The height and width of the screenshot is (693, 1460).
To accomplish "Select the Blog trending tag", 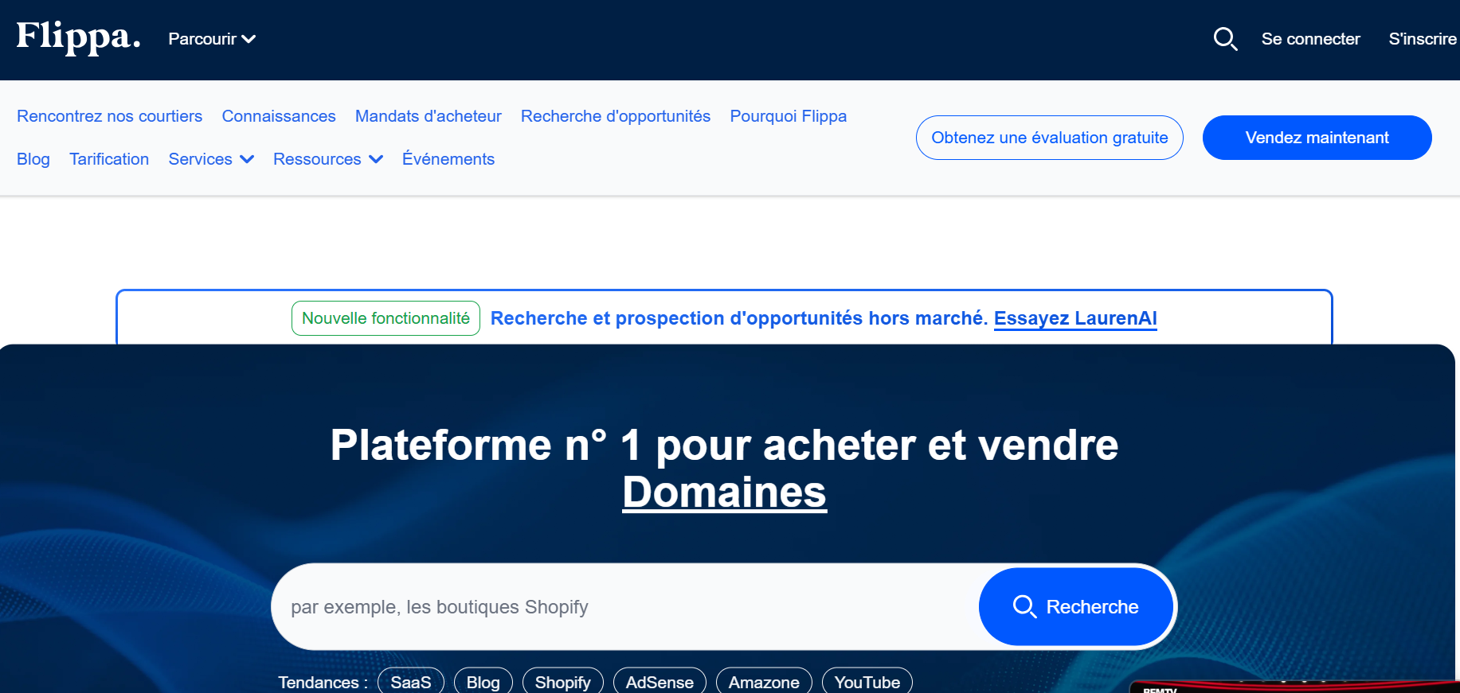I will pyautogui.click(x=483, y=682).
